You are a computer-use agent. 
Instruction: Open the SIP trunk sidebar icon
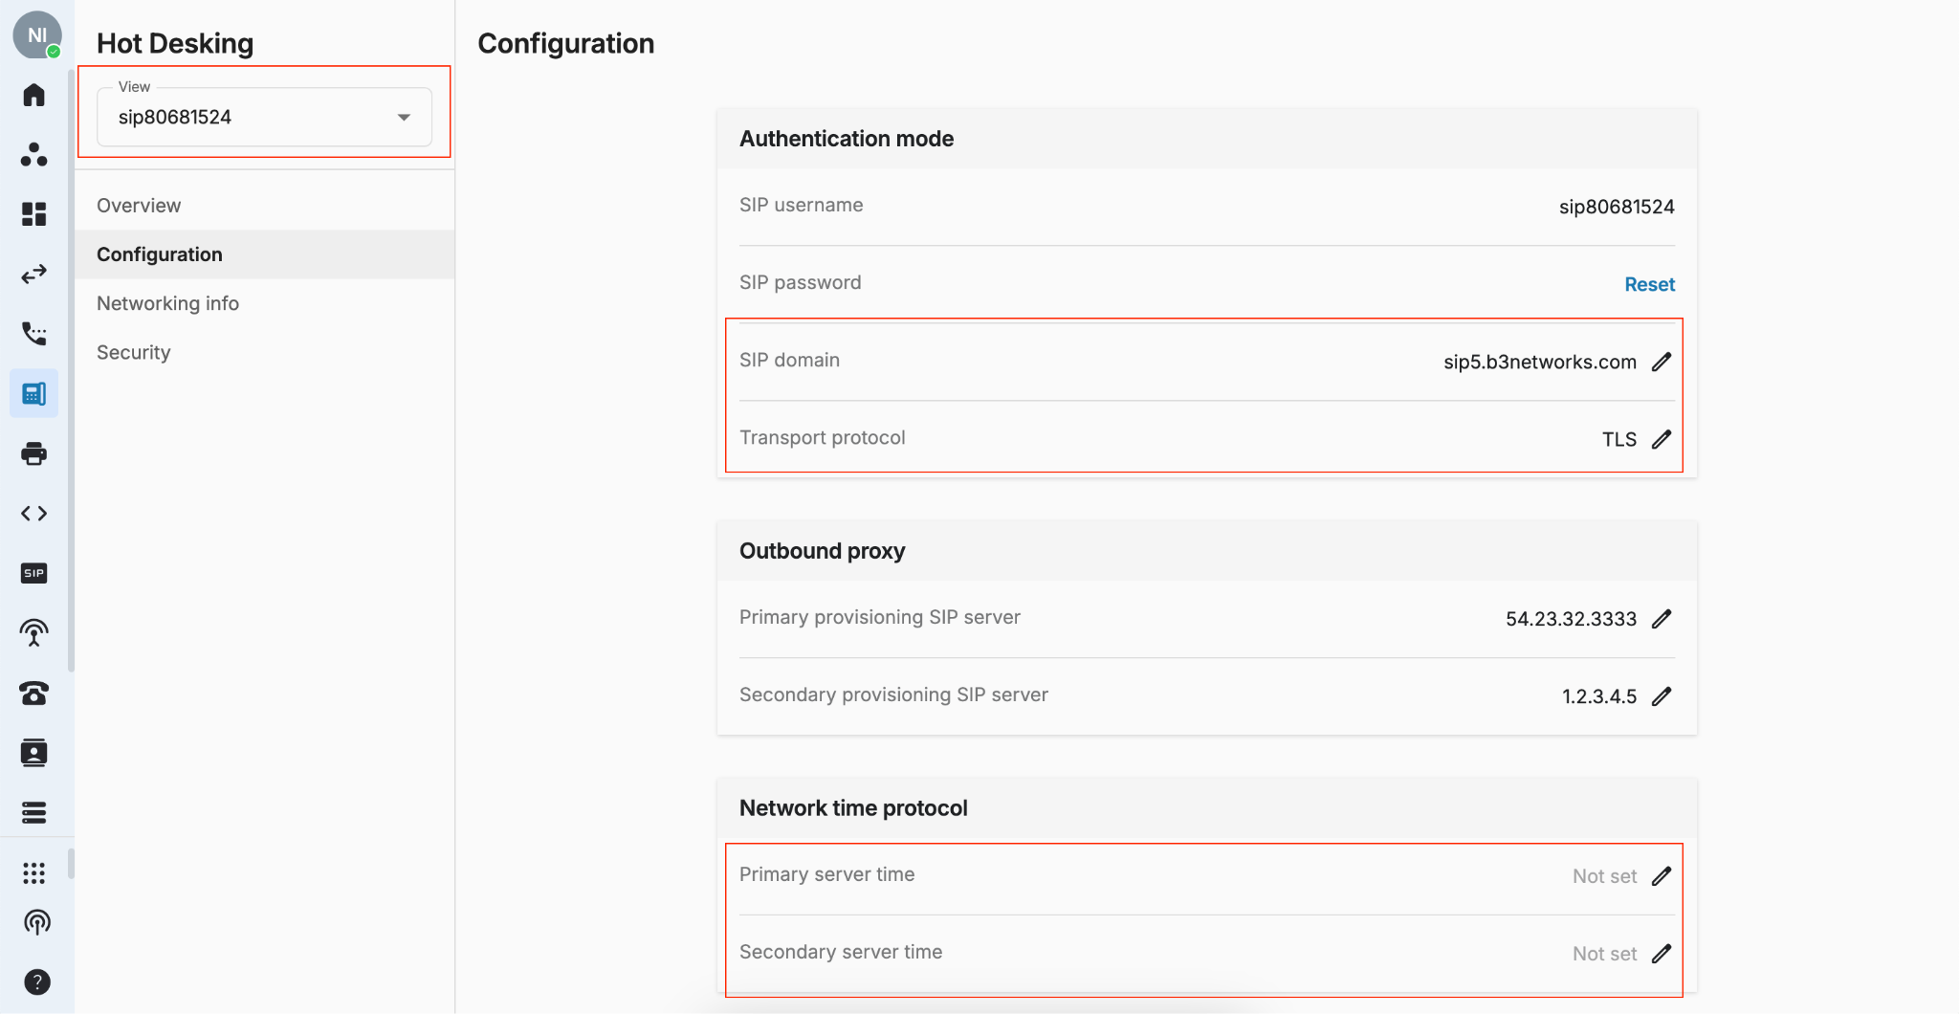pos(34,573)
